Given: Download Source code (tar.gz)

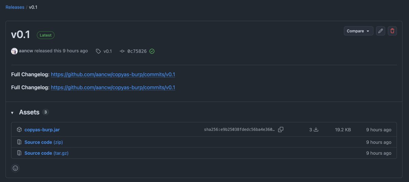Looking at the screenshot, I should [46, 153].
